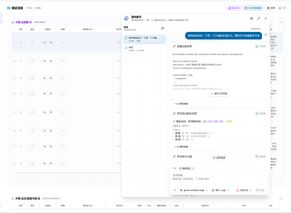Click the purple interior scene heading icon
Viewport: 291px width, 213px height.
tap(13, 22)
